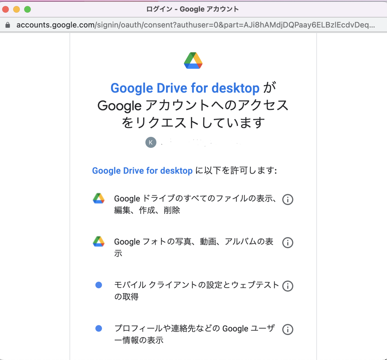Click Drive icon beside ドライブのすべてのファイル row
This screenshot has height=360, width=387.
(99, 198)
